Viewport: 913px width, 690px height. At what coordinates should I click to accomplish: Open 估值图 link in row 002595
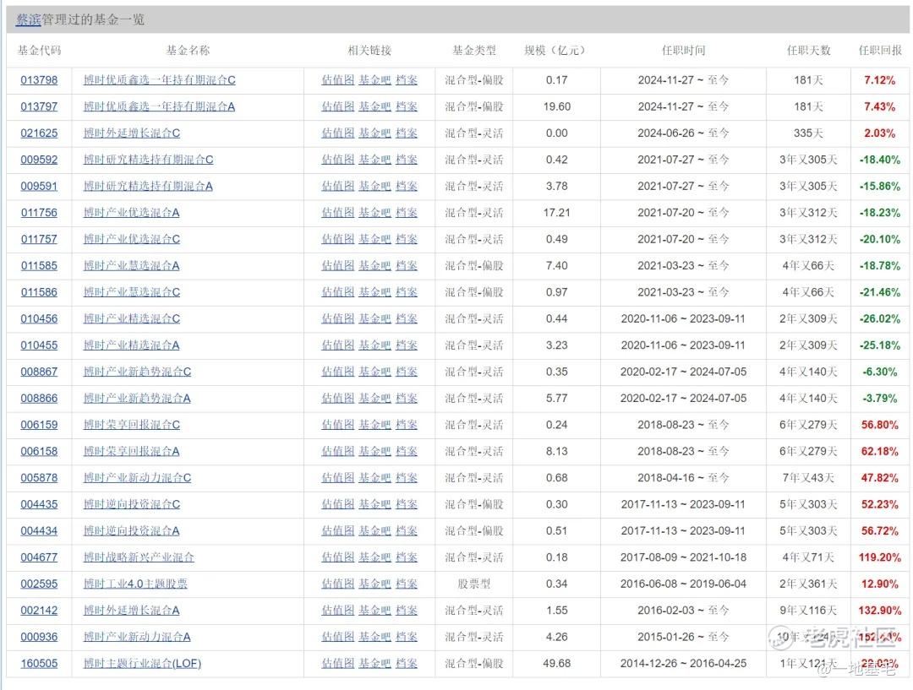pos(337,584)
